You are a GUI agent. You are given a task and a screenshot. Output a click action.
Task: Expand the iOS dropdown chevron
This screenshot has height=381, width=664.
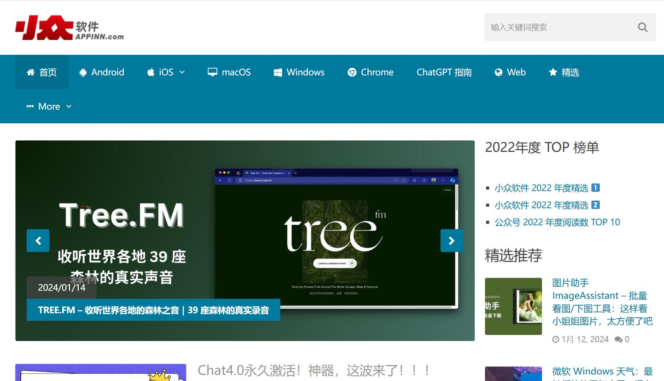[182, 72]
